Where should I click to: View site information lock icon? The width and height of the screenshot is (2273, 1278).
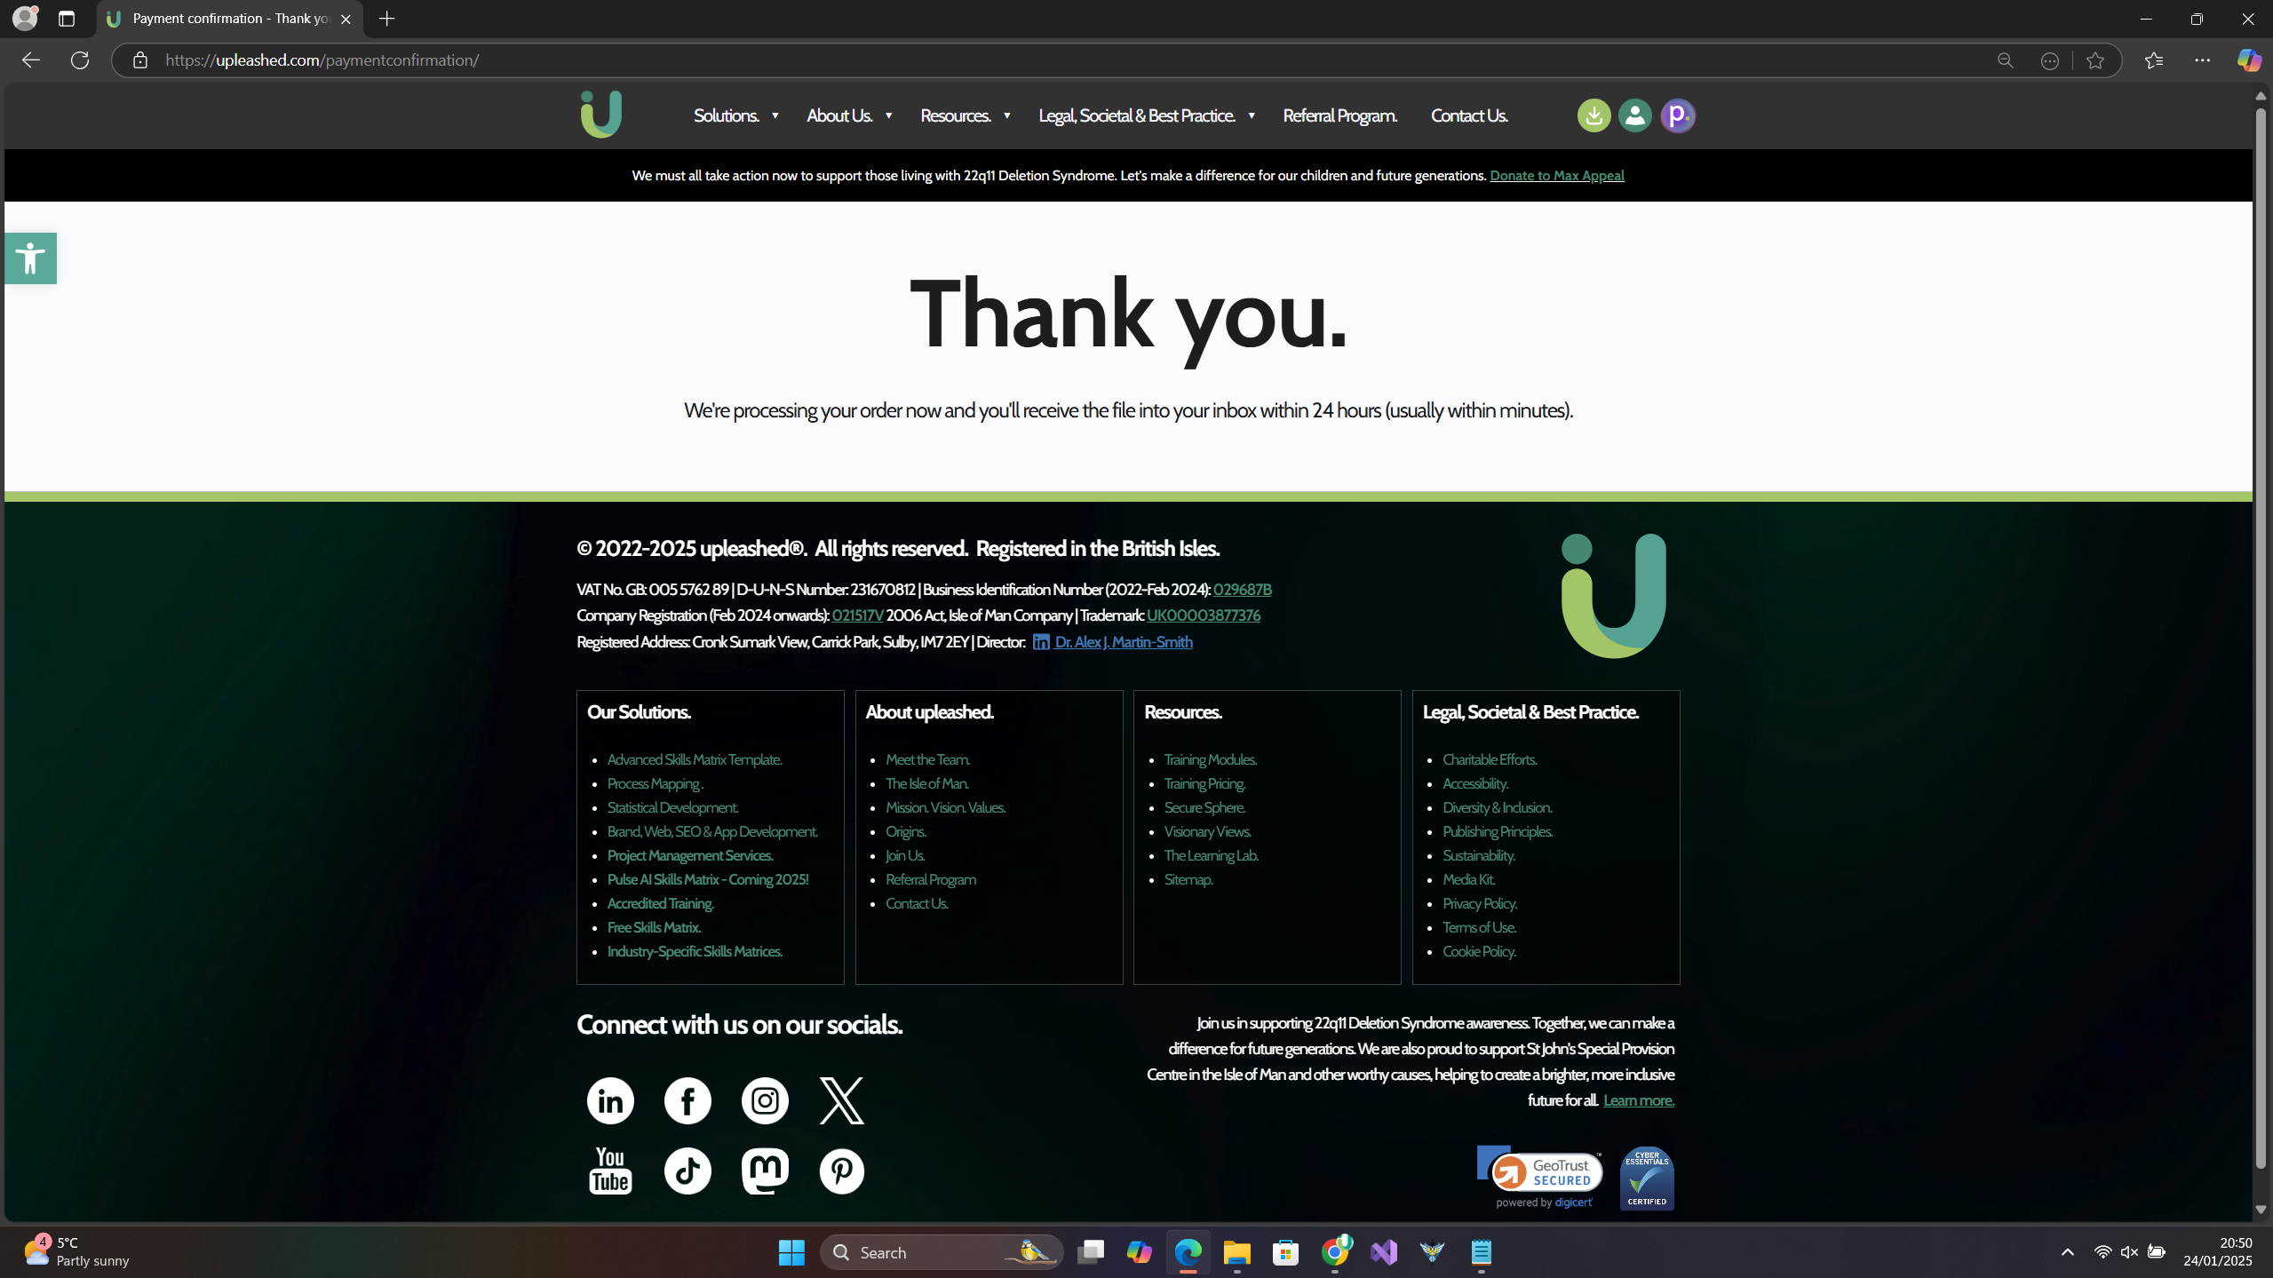(x=139, y=60)
